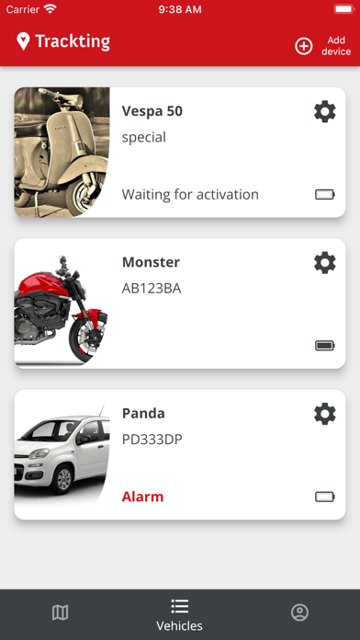Select the Vehicles tab
The width and height of the screenshot is (360, 640).
coord(179,615)
